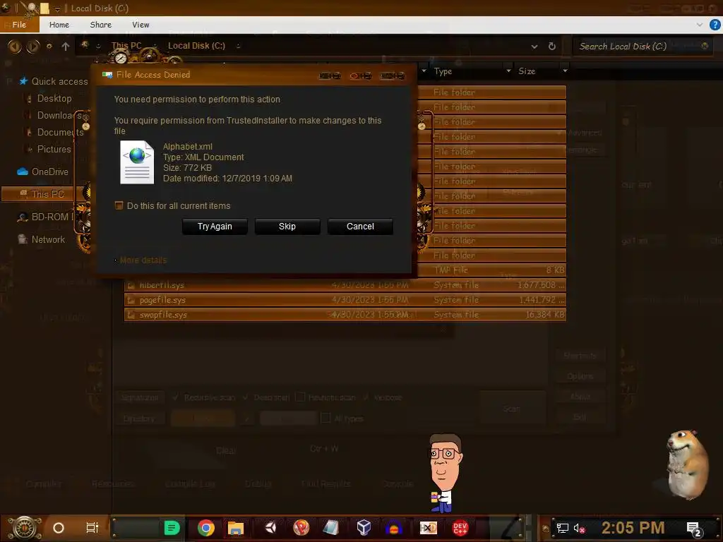Go forward with the Forward arrow
This screenshot has width=723, height=542.
(x=32, y=46)
